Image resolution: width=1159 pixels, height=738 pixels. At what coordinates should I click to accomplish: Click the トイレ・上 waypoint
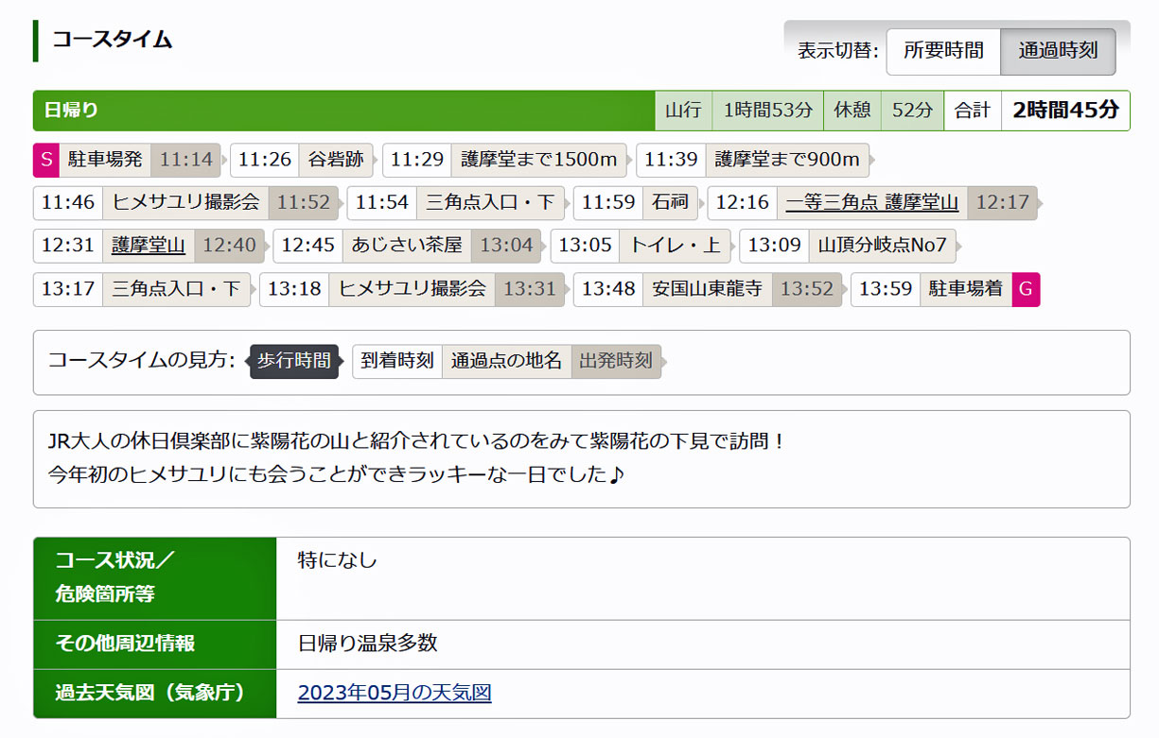[x=675, y=246]
